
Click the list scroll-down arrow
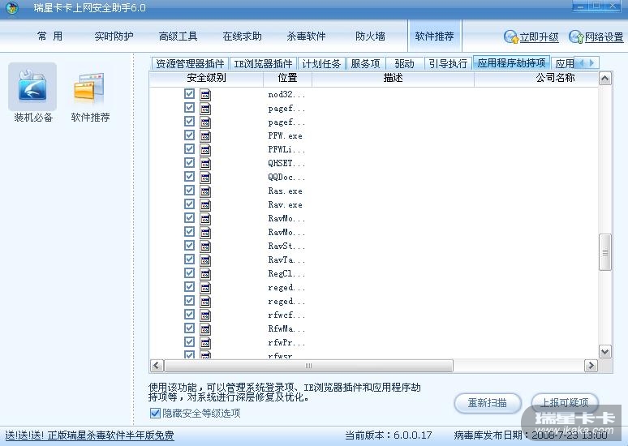604,351
